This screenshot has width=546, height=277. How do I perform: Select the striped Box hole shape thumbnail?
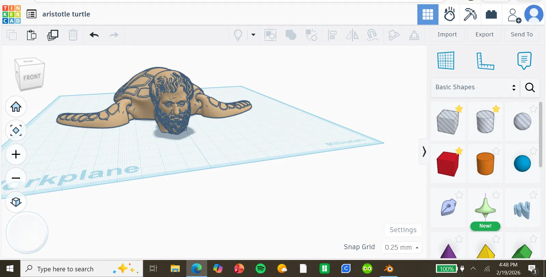coord(448,122)
